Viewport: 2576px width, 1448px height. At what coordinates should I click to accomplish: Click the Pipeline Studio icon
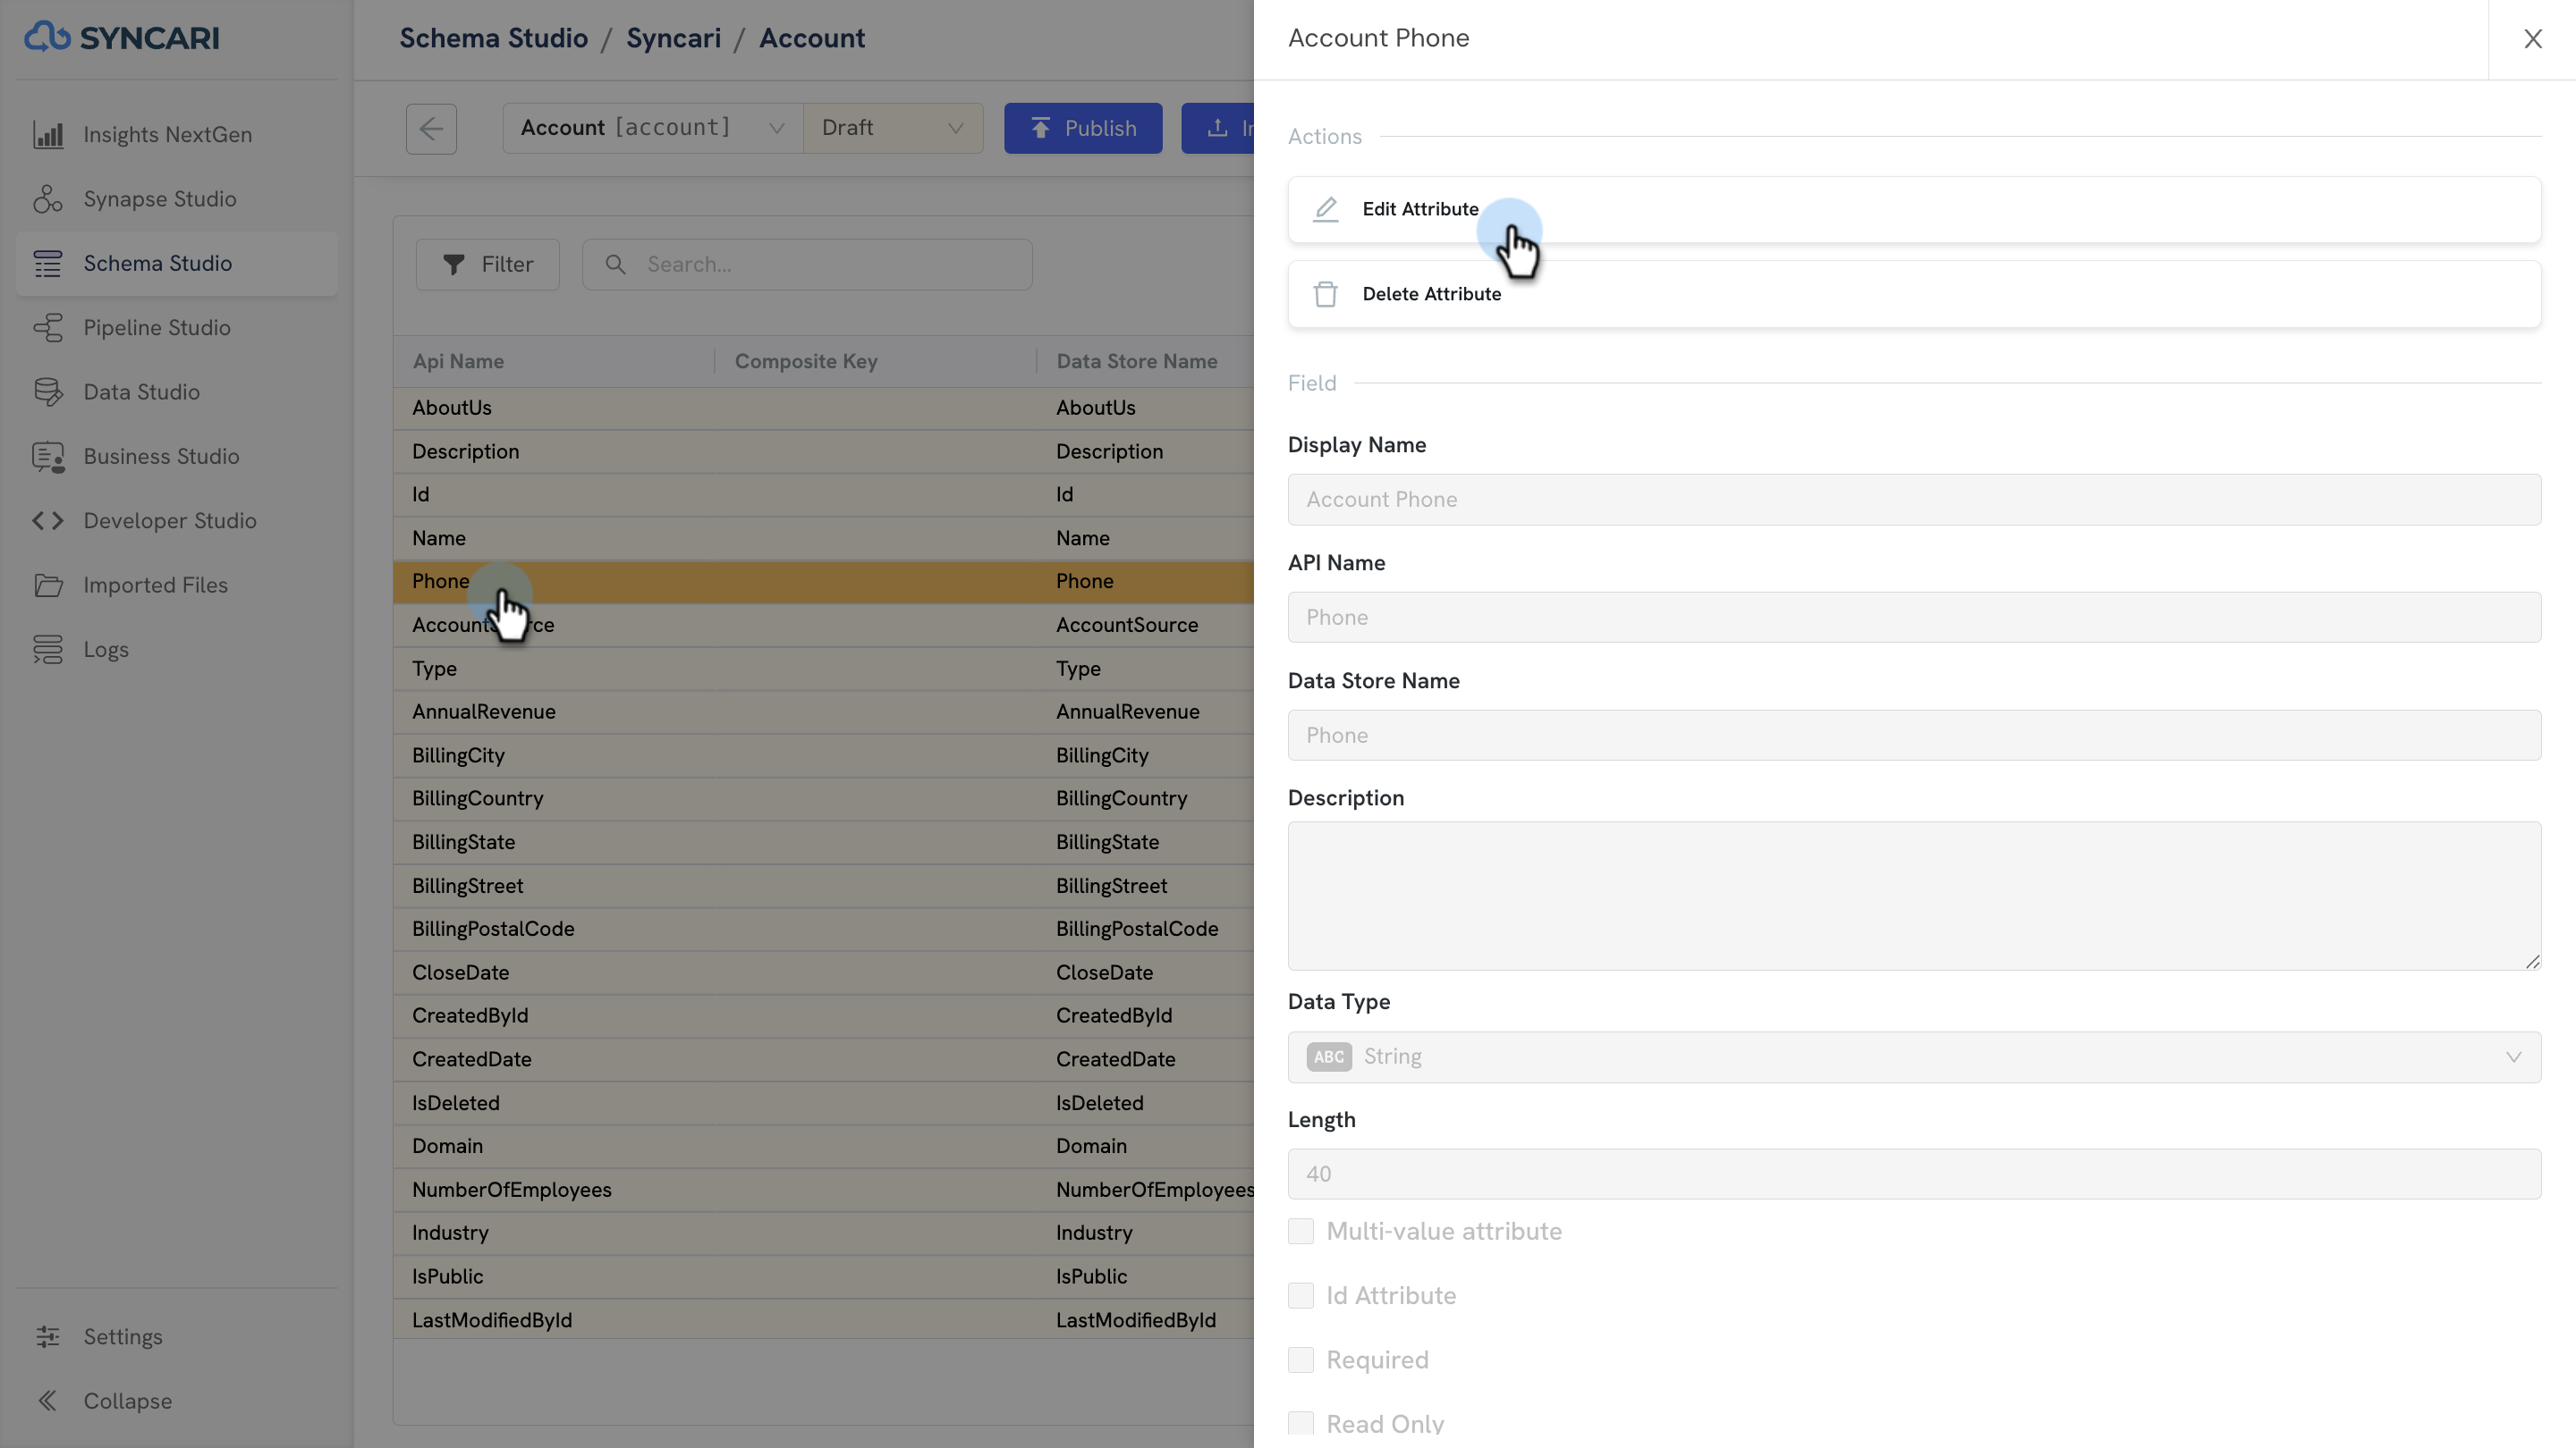(x=48, y=328)
